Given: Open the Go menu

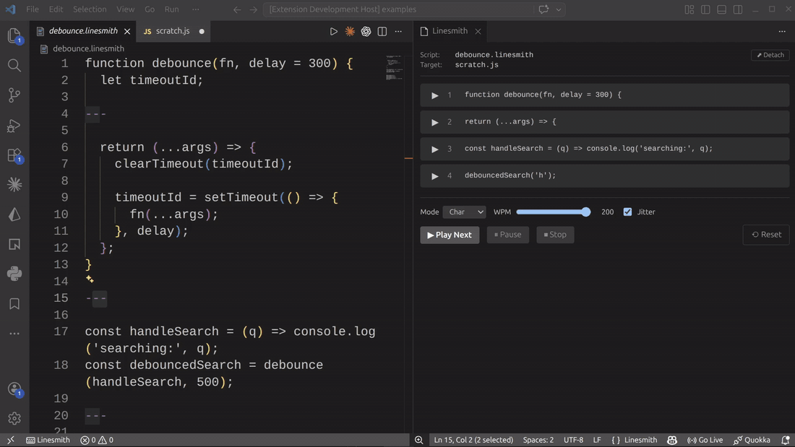Looking at the screenshot, I should pyautogui.click(x=150, y=9).
